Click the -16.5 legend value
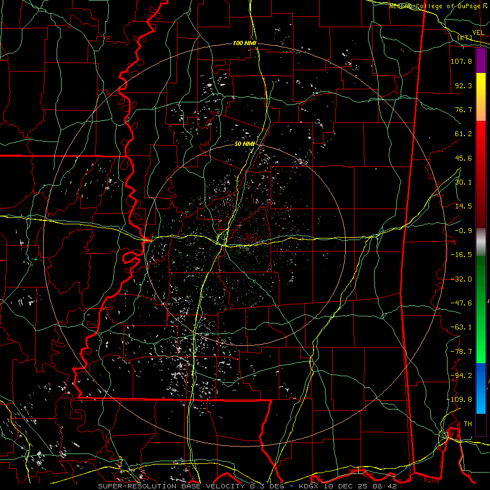Image resolution: width=490 pixels, height=490 pixels. [x=461, y=255]
